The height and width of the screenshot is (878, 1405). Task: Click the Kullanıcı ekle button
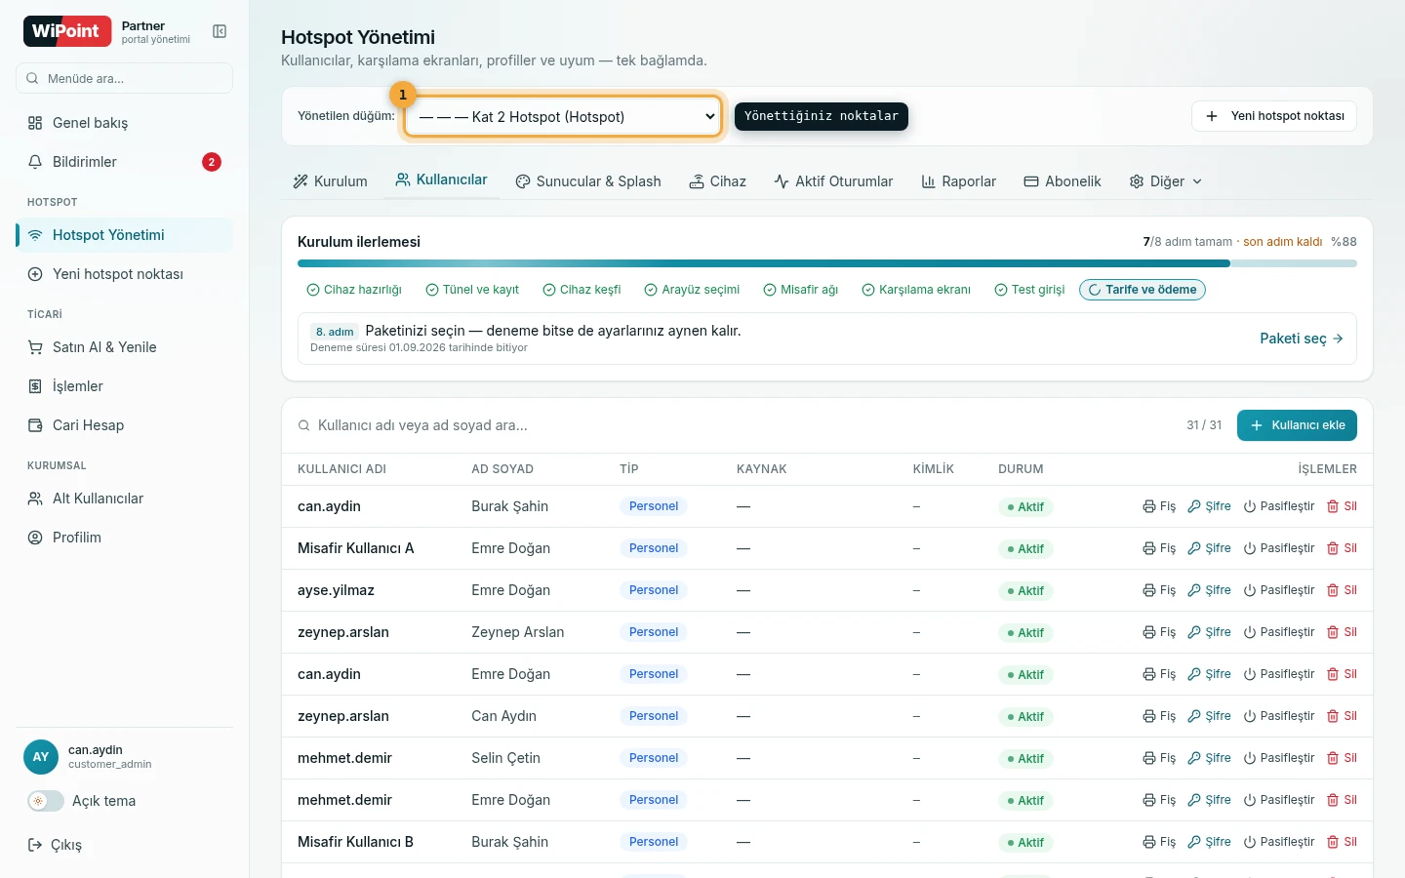click(1297, 425)
